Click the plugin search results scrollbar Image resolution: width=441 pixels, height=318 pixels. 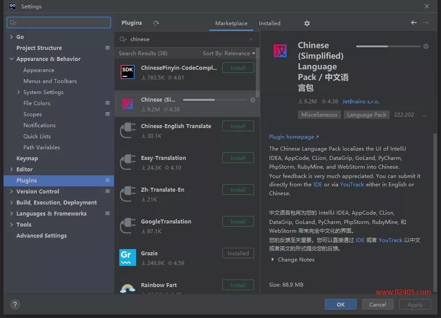pos(258,72)
